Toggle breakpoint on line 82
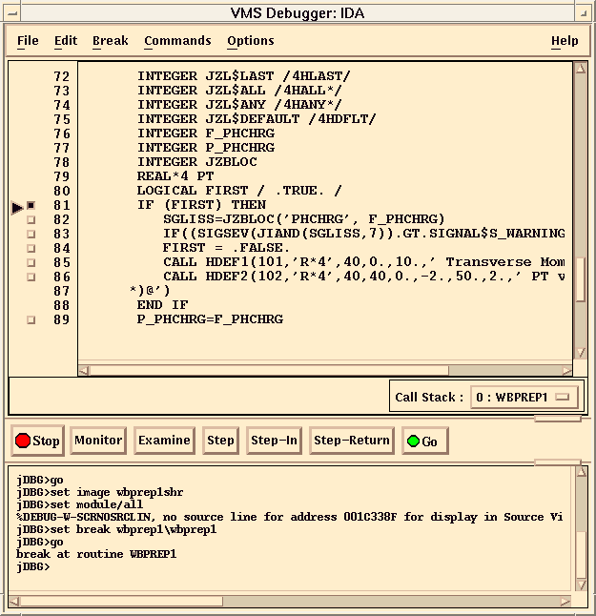Viewport: 596px width, 616px height. [31, 220]
